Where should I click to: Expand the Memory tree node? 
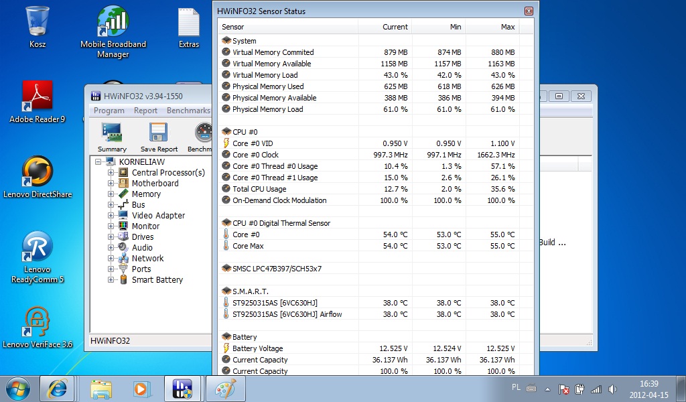coord(111,194)
